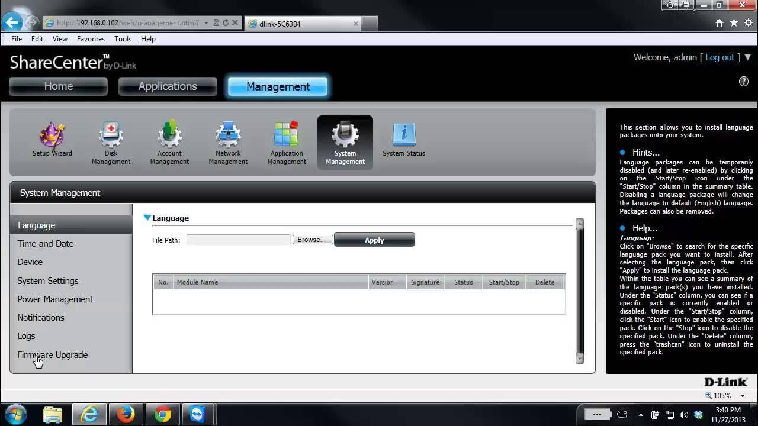Image resolution: width=758 pixels, height=426 pixels.
Task: Close the dlink-5C63B4 tab
Action: (356, 24)
